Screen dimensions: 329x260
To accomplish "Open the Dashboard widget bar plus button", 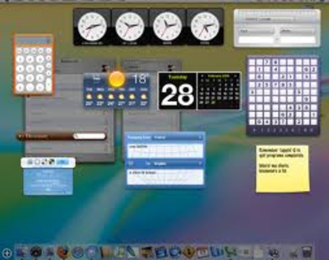I will [x=7, y=253].
